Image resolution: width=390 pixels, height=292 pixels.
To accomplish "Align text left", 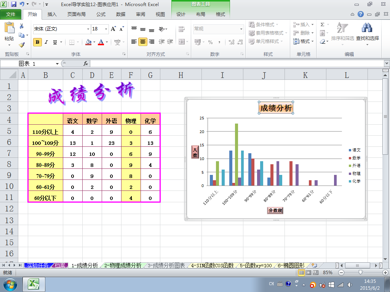I will (134, 42).
